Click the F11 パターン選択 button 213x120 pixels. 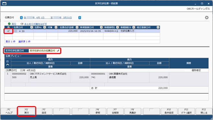click(x=186, y=111)
